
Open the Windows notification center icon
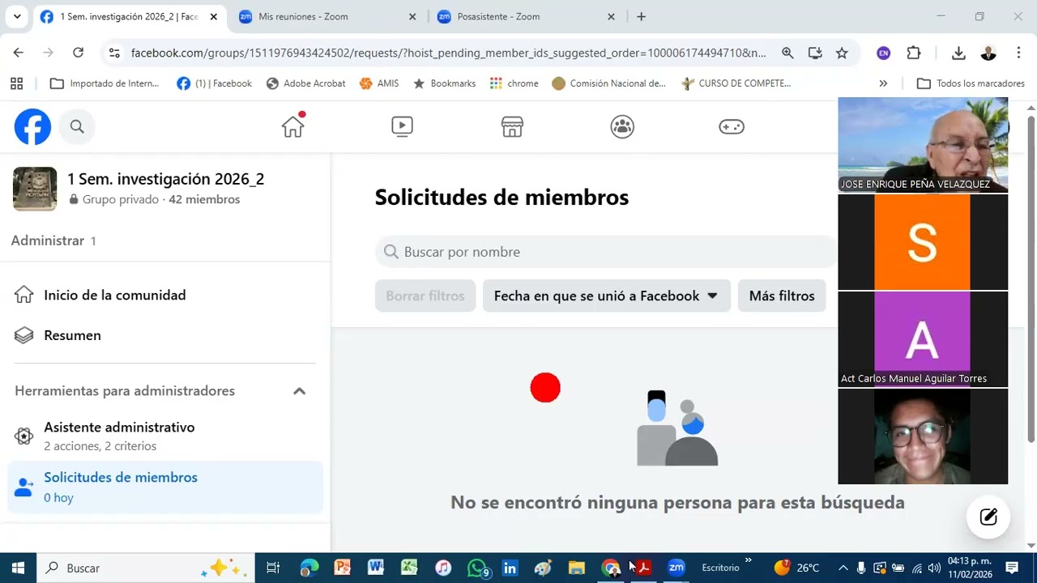pos(1012,568)
